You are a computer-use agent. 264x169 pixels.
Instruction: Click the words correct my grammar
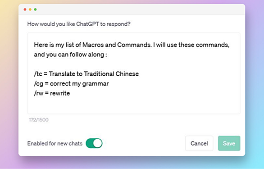[79, 84]
